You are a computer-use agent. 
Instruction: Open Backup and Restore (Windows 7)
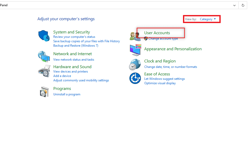coord(76,46)
